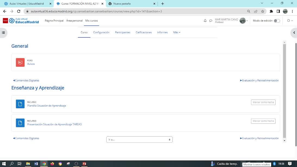Click the browser address bar URL

point(96,11)
